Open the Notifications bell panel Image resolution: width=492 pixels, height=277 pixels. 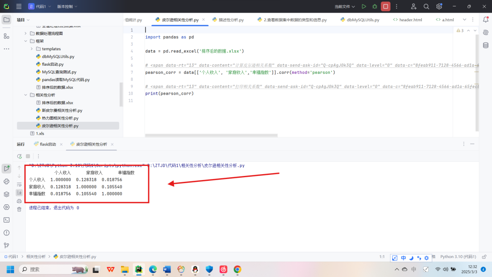pos(485,19)
